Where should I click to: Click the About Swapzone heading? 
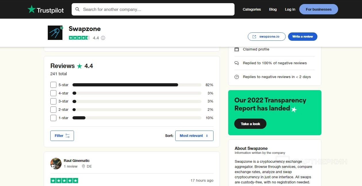(251, 148)
